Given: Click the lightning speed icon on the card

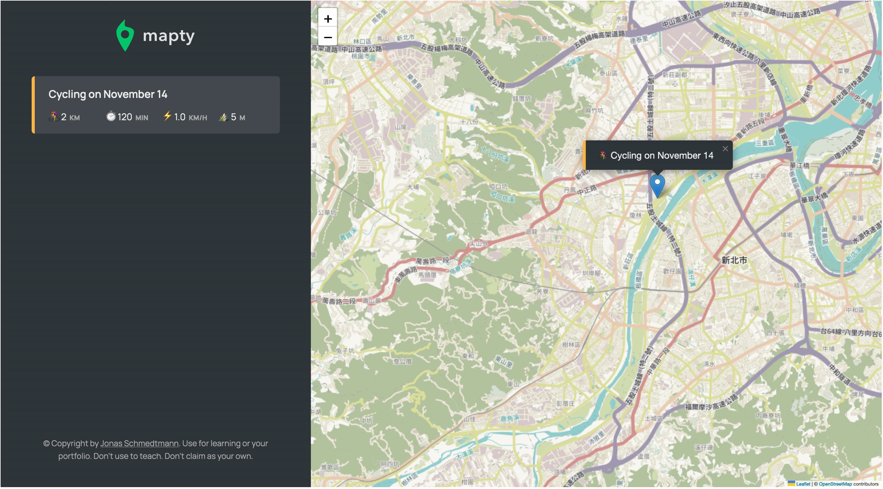Looking at the screenshot, I should coord(168,117).
